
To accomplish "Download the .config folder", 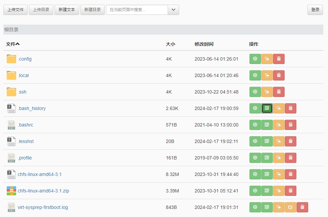I will (x=255, y=59).
